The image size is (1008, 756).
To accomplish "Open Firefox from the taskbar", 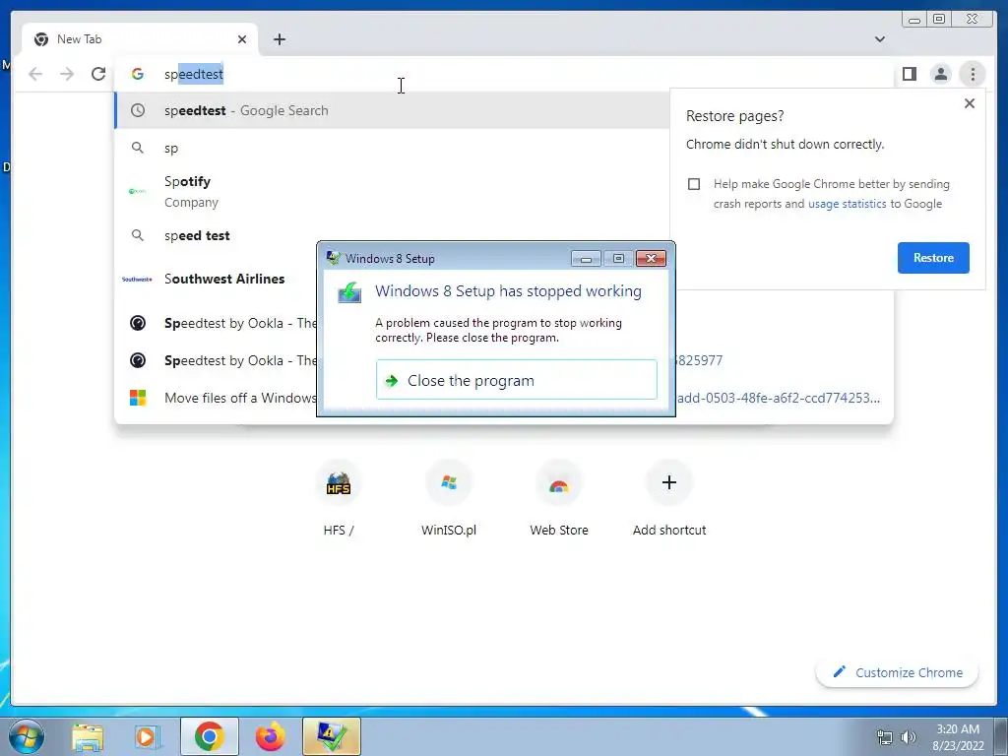I will pos(270,736).
